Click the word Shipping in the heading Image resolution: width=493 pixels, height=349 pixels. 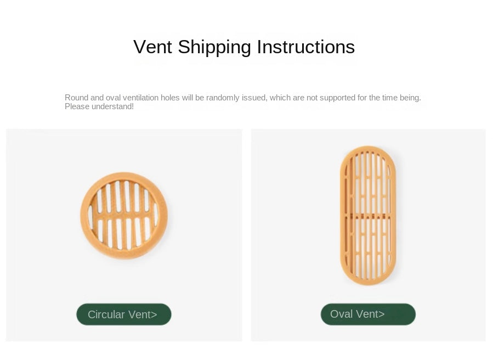(214, 48)
